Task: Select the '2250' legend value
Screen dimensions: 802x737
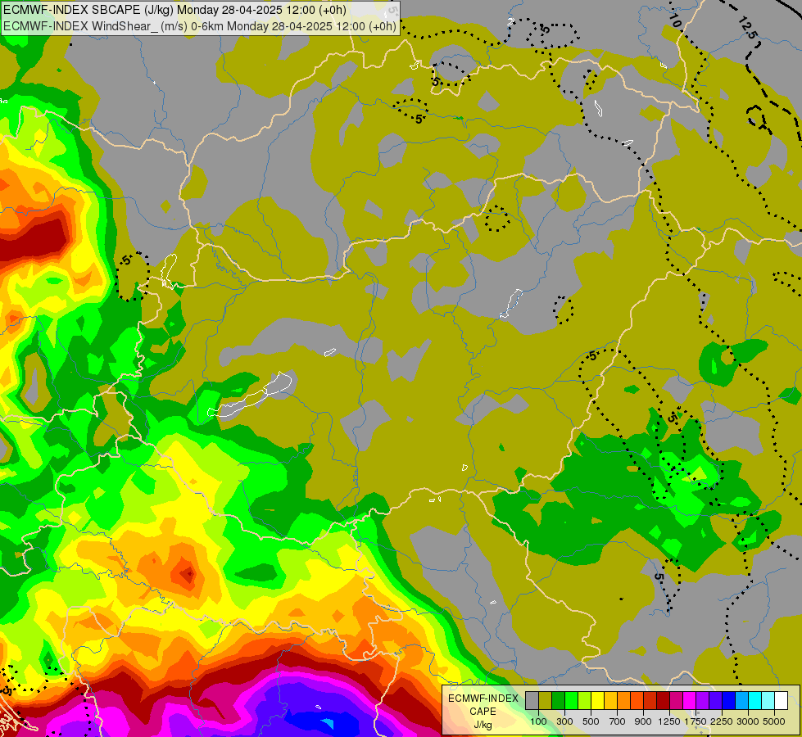Action: (x=722, y=721)
